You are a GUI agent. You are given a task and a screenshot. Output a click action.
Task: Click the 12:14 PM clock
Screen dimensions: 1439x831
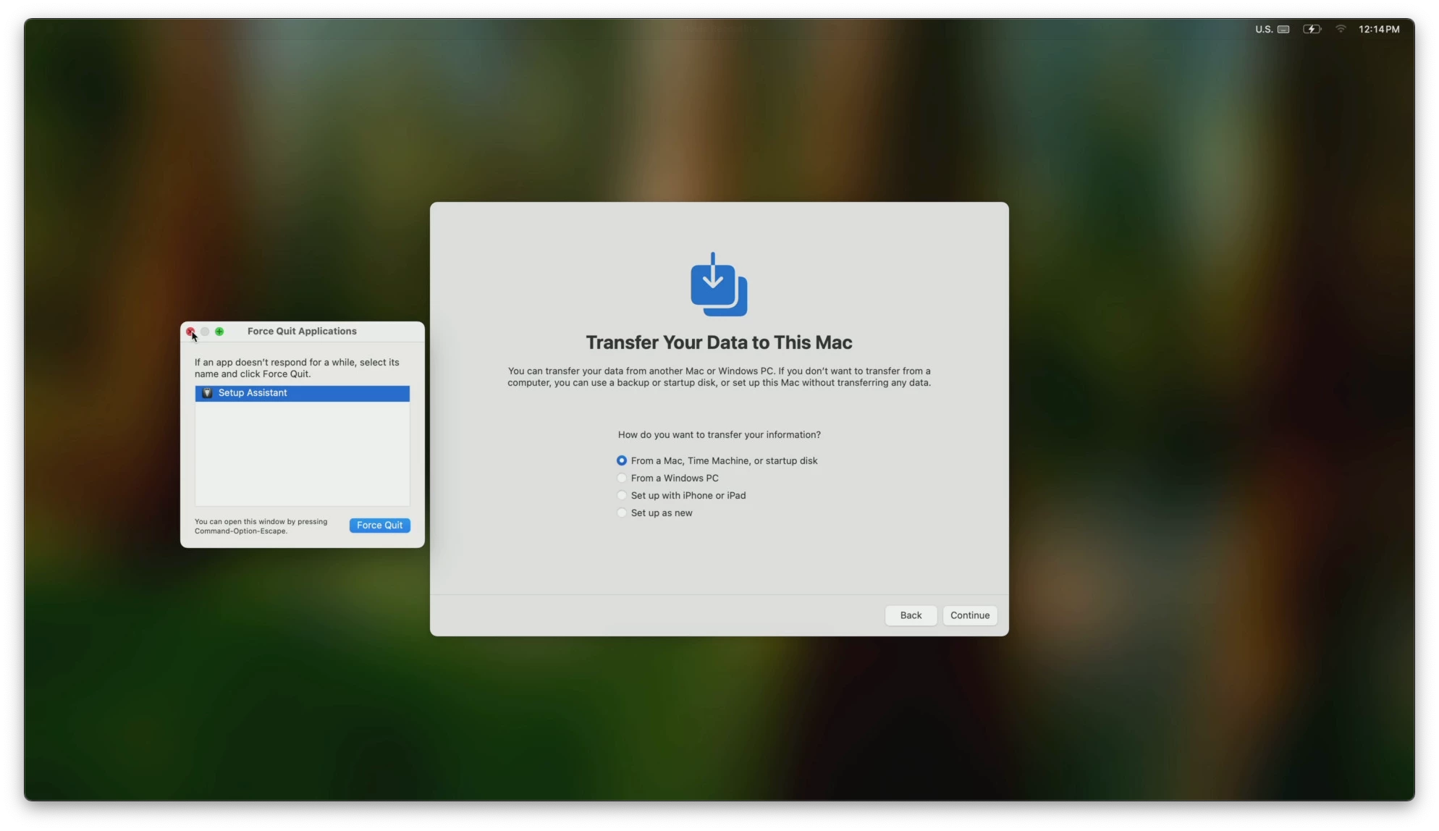click(x=1379, y=29)
